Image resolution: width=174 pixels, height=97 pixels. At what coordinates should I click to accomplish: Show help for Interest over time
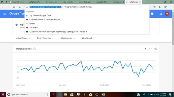35,49
